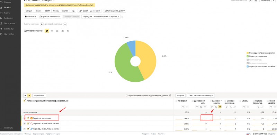Click the chart icon under Конверсия column

click(187, 107)
